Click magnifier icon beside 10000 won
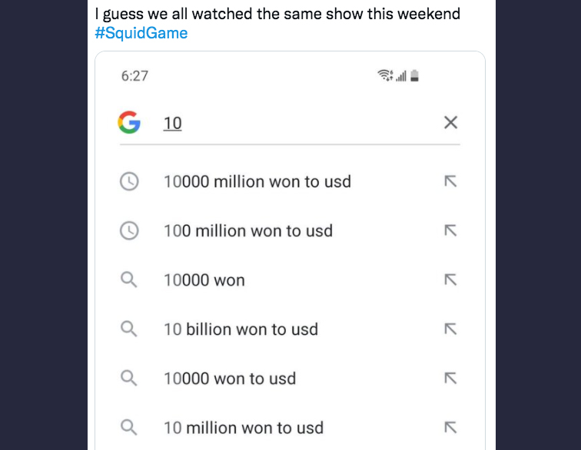The width and height of the screenshot is (581, 450). click(128, 280)
